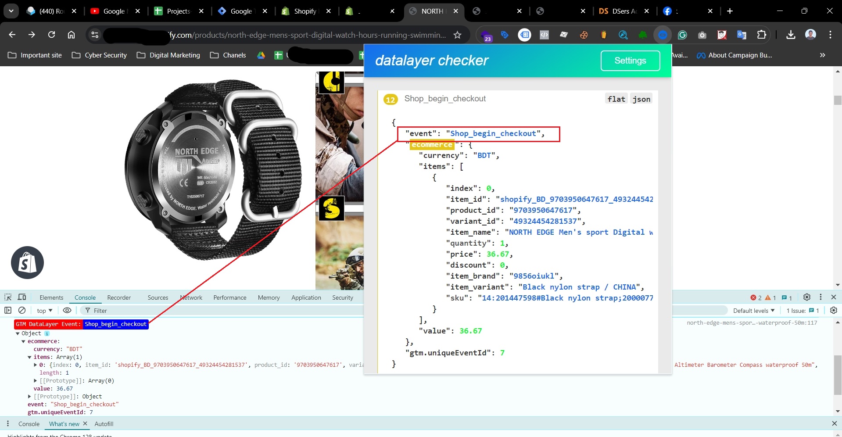Open the tab search dropdown arrow
Screen dimensions: 842x437
(x=11, y=11)
